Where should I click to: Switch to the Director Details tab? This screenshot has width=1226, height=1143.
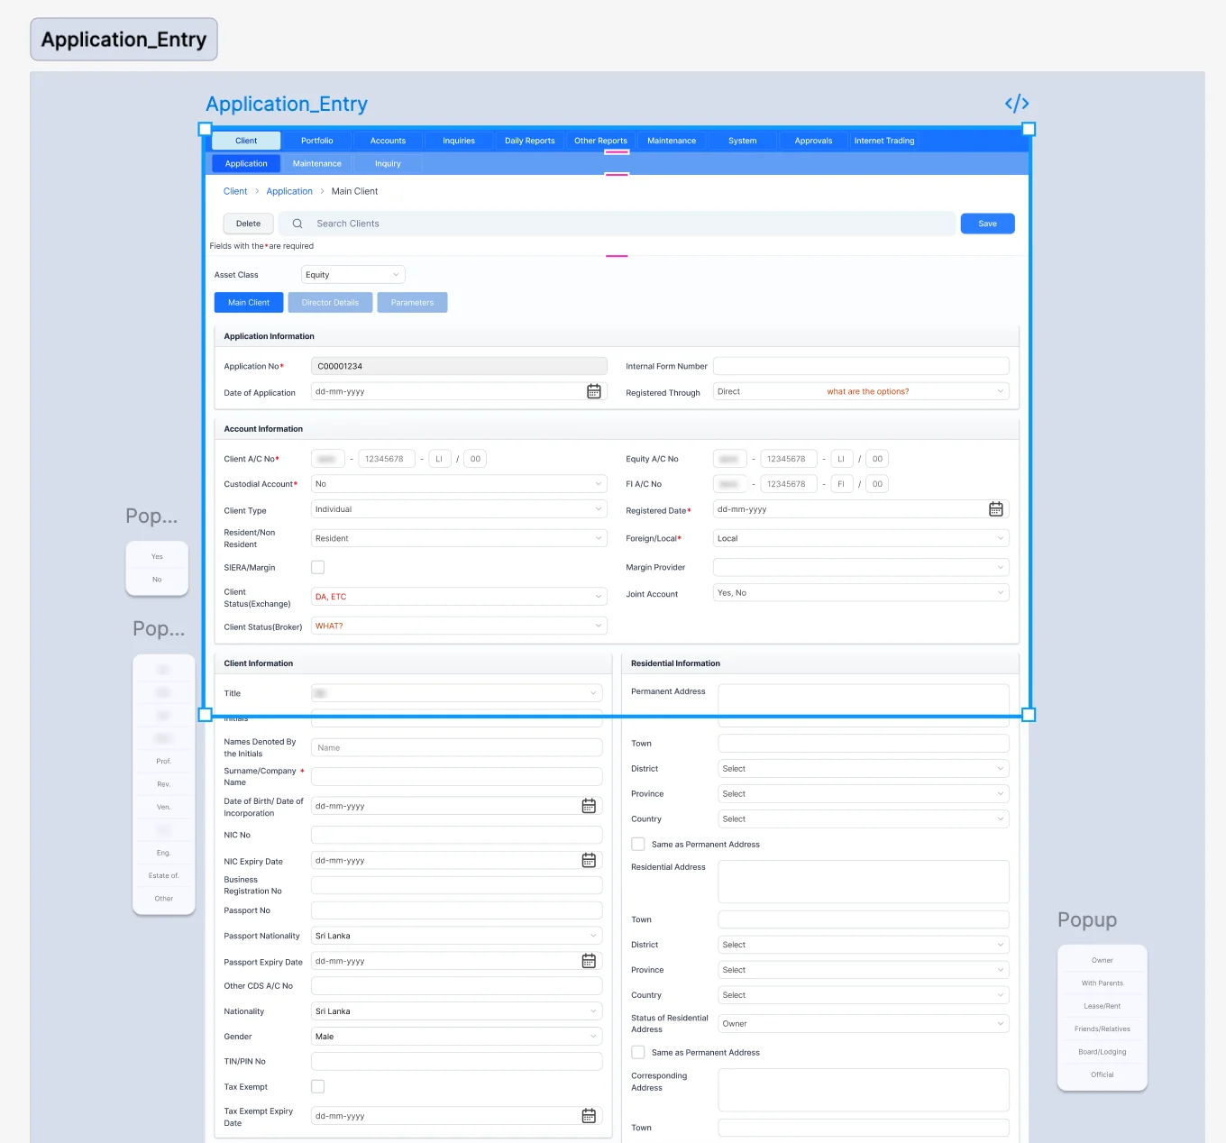pos(330,303)
